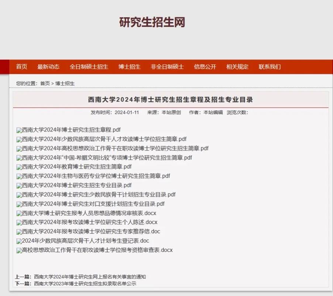Open 生物与医药专业学位博士招生简章
This screenshot has height=296, width=333.
point(94,176)
